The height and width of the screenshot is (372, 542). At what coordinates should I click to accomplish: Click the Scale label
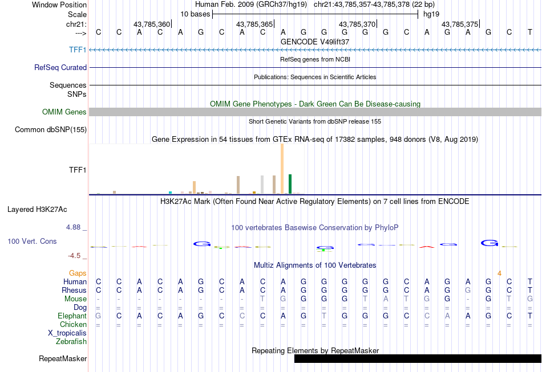pyautogui.click(x=77, y=14)
